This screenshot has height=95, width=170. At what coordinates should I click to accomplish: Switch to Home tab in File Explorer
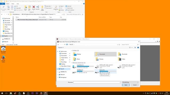coord(8,4)
